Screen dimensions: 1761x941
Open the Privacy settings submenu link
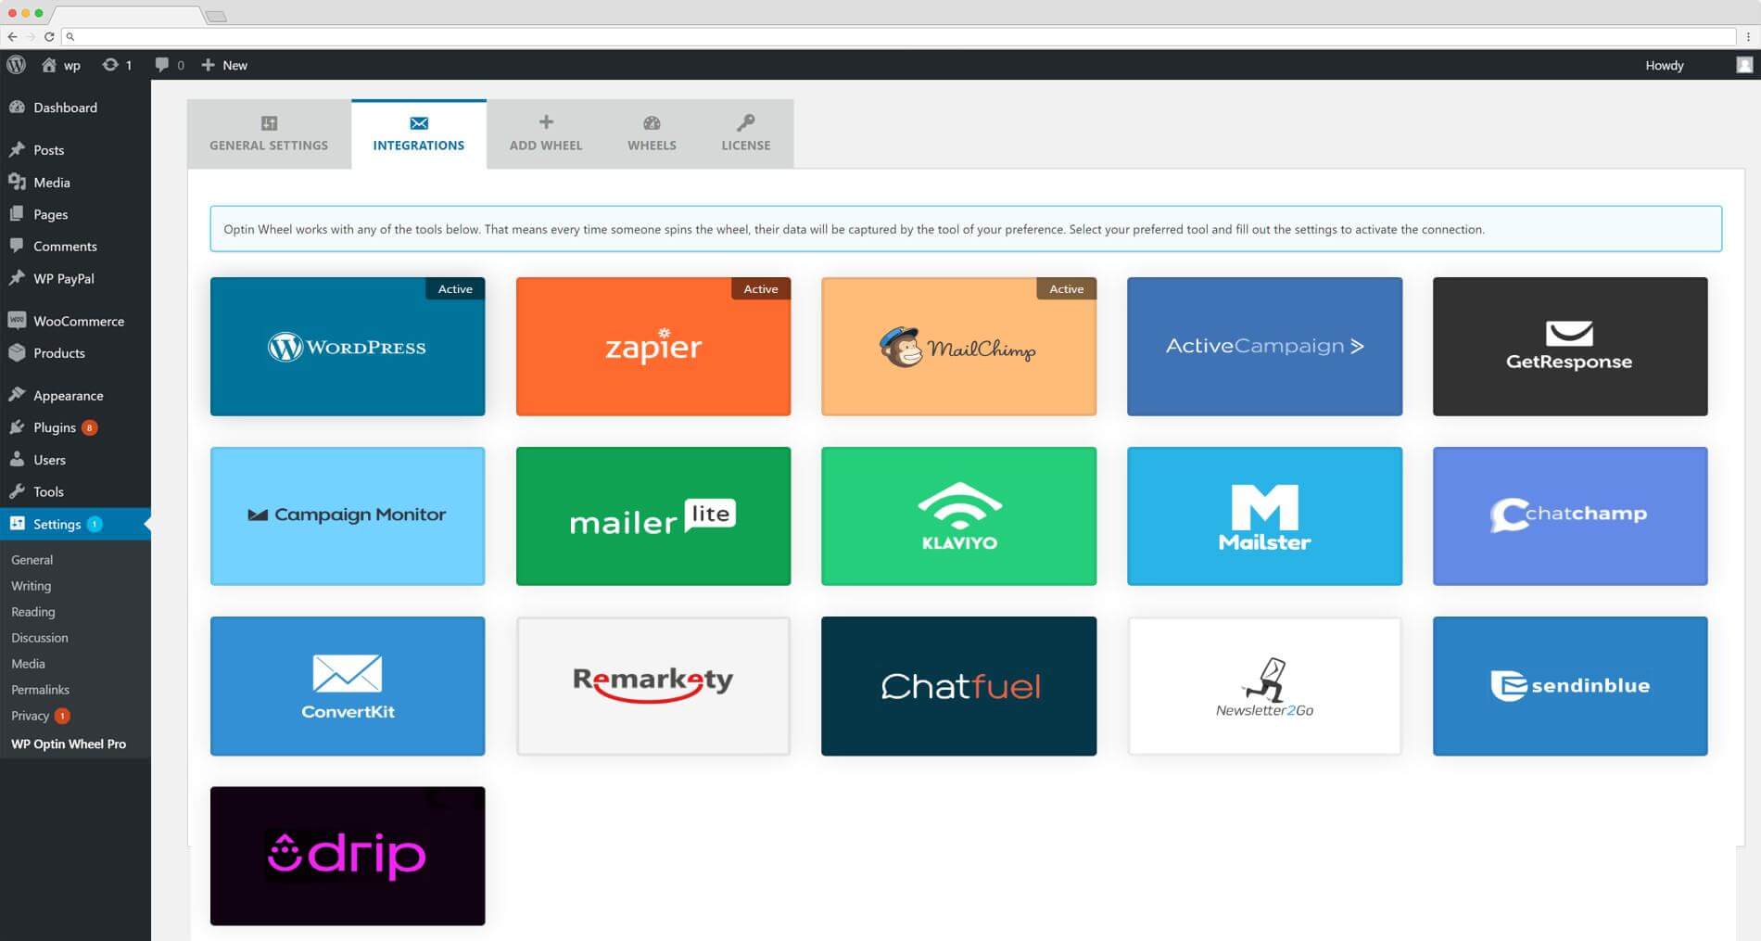(31, 716)
